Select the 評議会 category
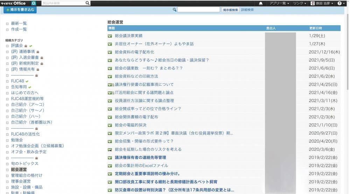The width and height of the screenshot is (350, 194). point(17,45)
